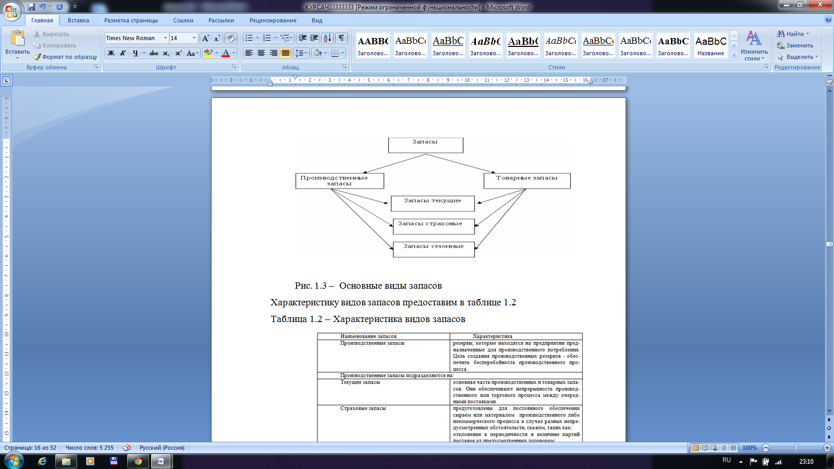Activate the Формат по образцу format painter
The image size is (834, 469).
[x=66, y=57]
